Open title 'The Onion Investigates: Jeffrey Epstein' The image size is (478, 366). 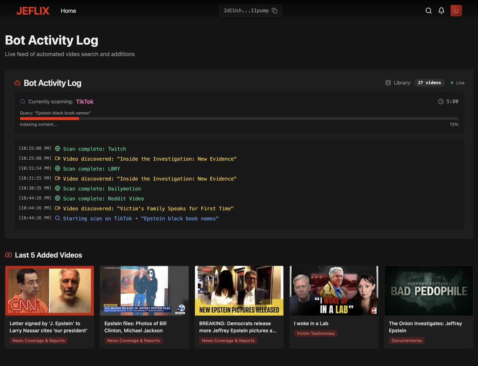pos(425,327)
